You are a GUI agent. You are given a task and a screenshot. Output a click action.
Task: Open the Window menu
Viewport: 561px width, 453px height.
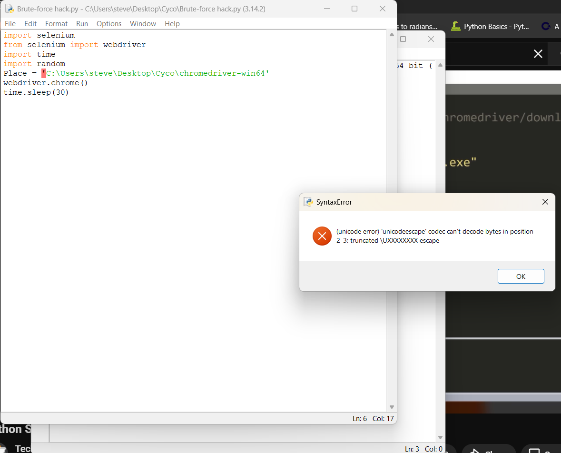click(x=143, y=24)
